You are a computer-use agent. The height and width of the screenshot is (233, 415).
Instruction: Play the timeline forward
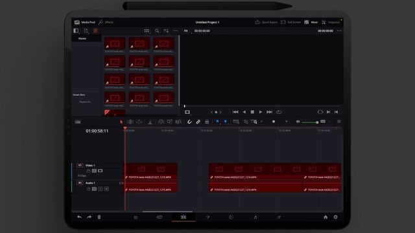tap(261, 112)
